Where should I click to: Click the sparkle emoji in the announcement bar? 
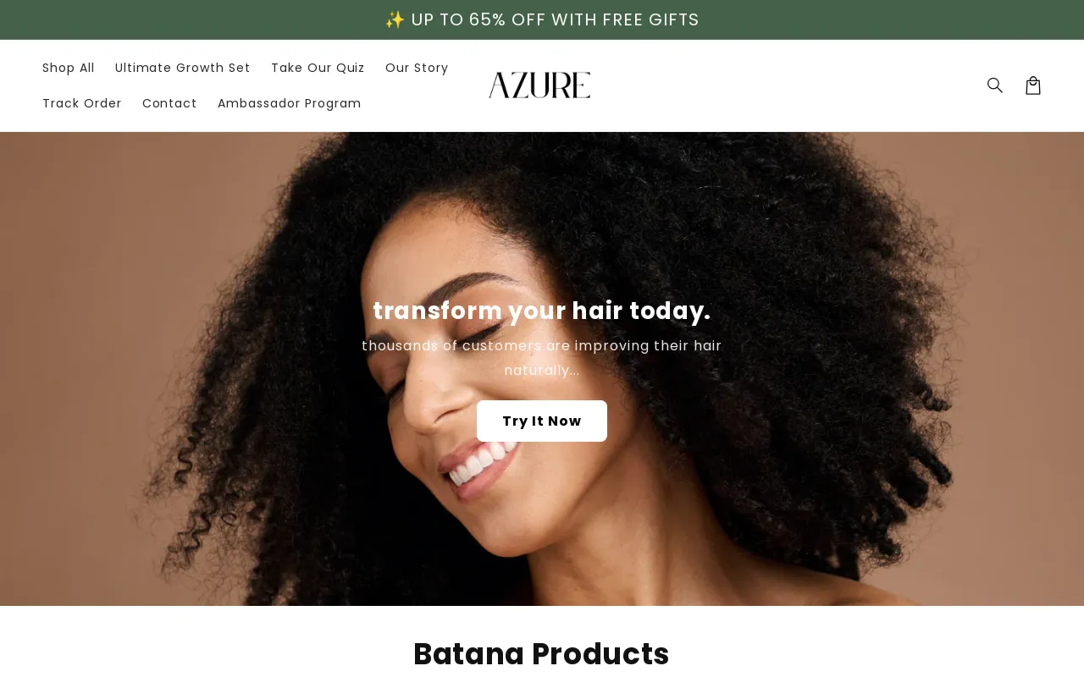pos(395,19)
